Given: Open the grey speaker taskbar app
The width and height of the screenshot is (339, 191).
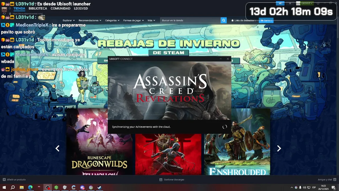Looking at the screenshot, I should [65, 188].
